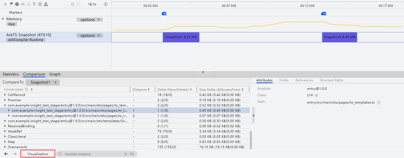Click the back arrow in bottom bar
This screenshot has width=404, height=158.
(6, 154)
